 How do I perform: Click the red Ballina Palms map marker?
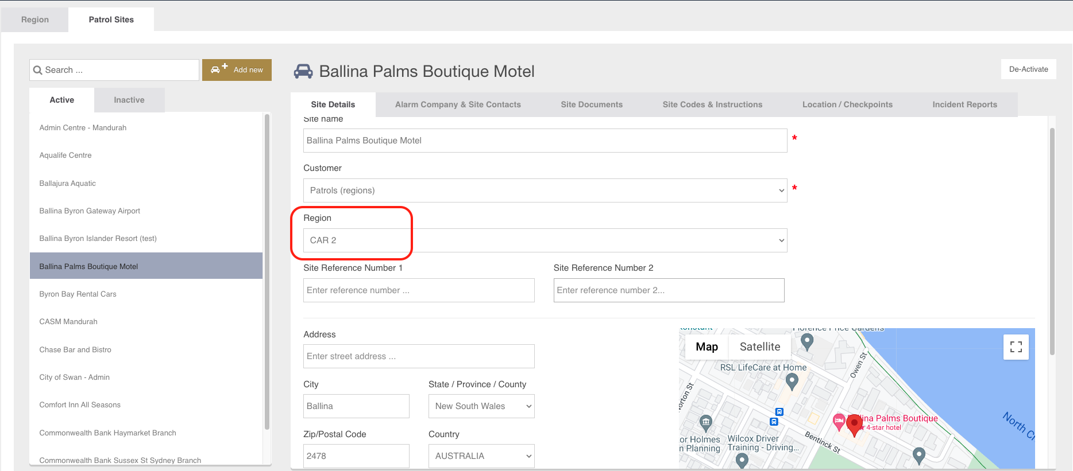854,426
